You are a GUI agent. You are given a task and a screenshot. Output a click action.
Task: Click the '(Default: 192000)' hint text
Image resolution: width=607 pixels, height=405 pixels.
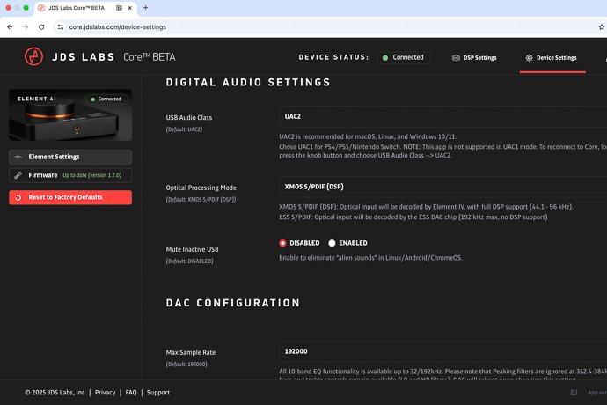(186, 364)
